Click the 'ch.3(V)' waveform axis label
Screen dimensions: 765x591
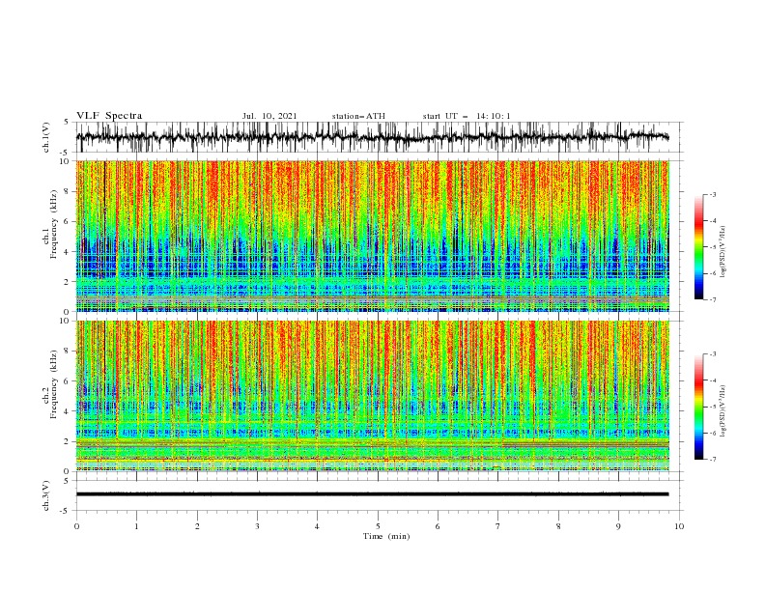46,495
